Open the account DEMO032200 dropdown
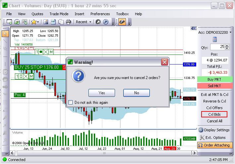 [231, 32]
